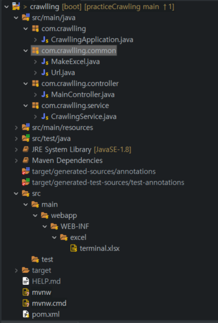Click the WEB-INF folder icon

click(54, 227)
